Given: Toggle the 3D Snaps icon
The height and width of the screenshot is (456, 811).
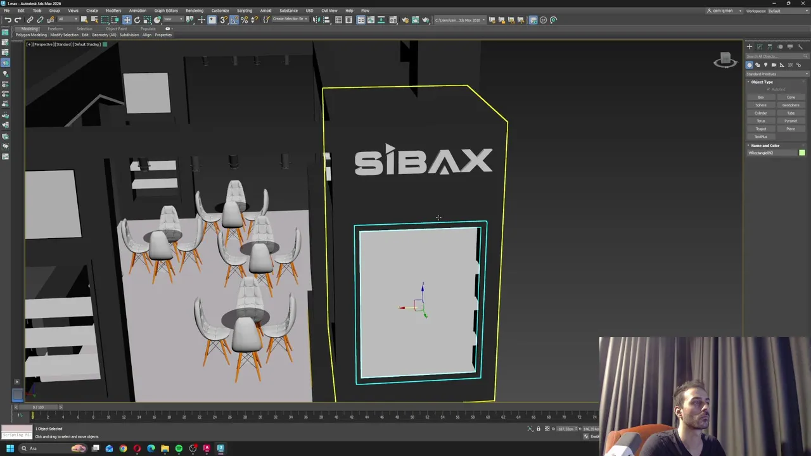Looking at the screenshot, I should pyautogui.click(x=224, y=20).
